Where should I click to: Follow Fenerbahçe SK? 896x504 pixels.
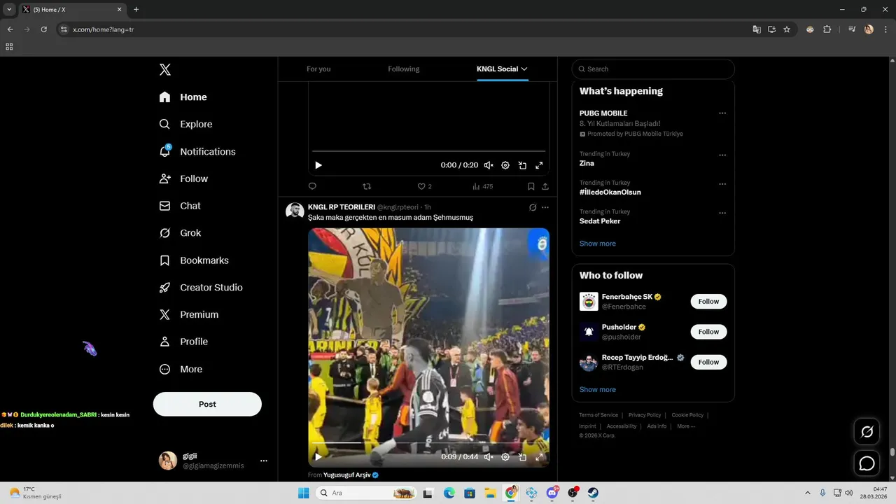pyautogui.click(x=708, y=301)
